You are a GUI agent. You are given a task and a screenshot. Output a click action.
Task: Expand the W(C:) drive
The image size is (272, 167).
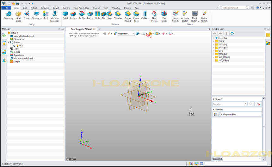coord(213,41)
